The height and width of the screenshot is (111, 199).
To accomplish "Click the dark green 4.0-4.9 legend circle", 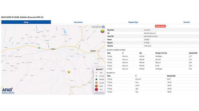I will pos(96,79).
